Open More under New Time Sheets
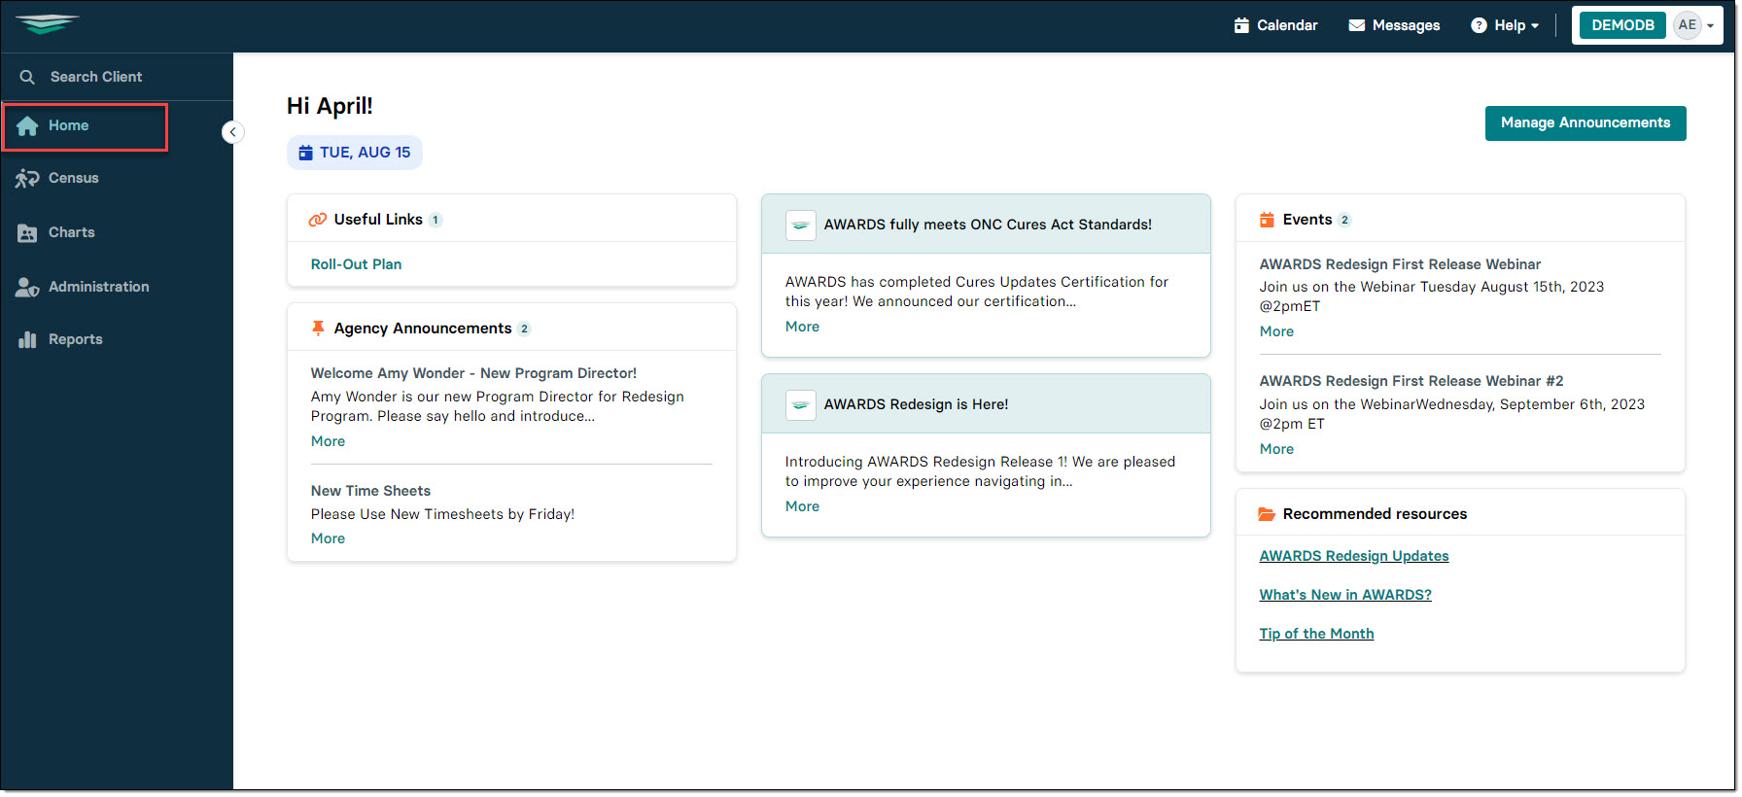Image resolution: width=1742 pixels, height=797 pixels. point(328,538)
